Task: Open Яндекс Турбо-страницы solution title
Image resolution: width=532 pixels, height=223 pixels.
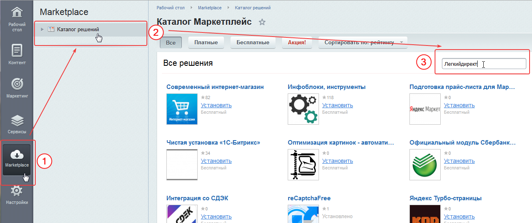Action: point(446,198)
